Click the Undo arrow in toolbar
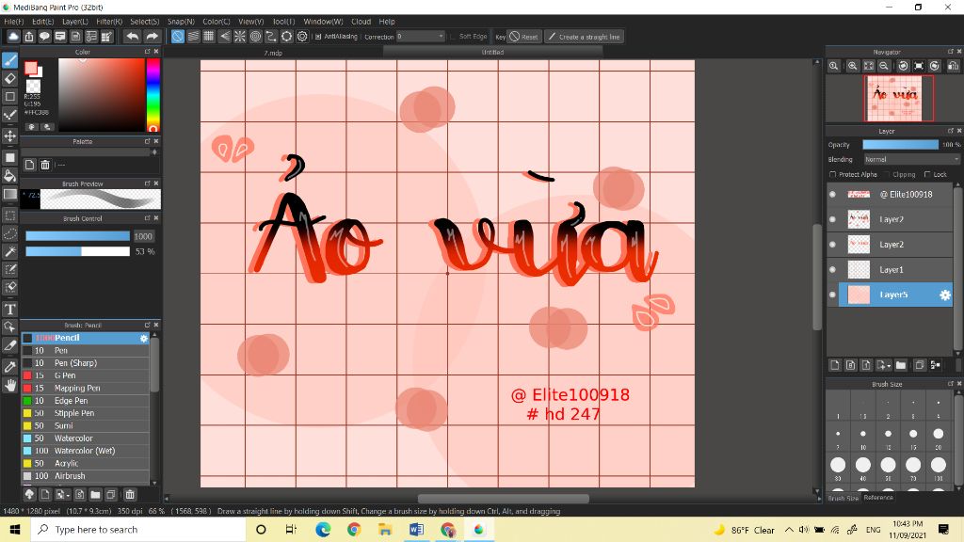 (132, 37)
